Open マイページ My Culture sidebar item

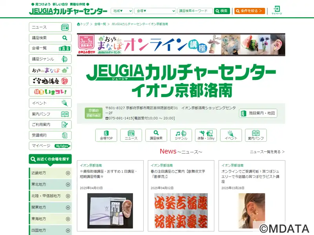(x=50, y=146)
